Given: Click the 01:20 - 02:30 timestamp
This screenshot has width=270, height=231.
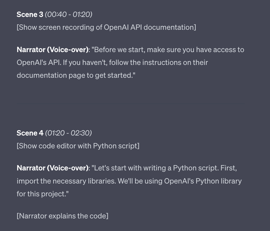Looking at the screenshot, I should [x=69, y=133].
